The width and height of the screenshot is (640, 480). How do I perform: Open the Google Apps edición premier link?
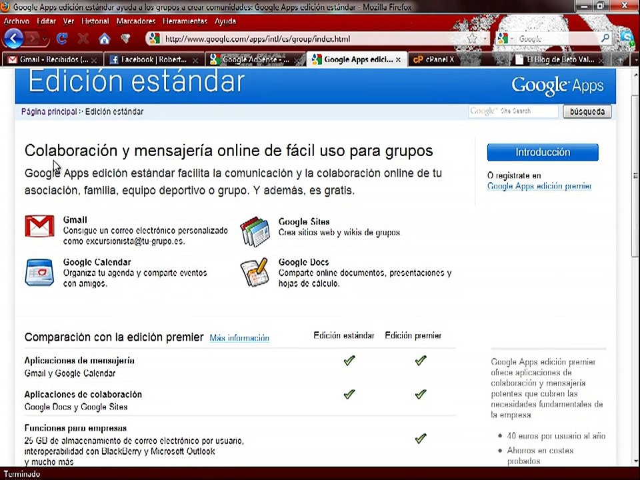(539, 186)
